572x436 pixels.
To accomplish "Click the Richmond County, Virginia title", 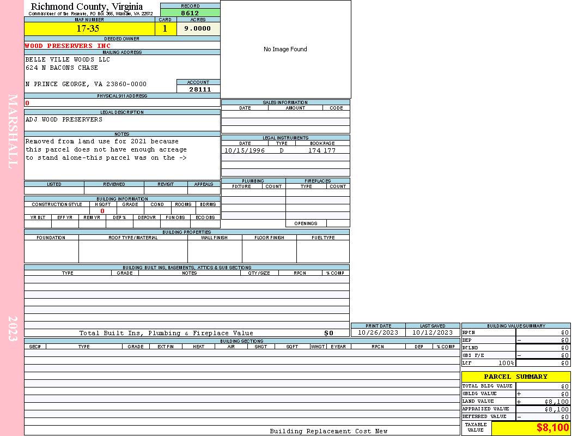I will point(87,7).
